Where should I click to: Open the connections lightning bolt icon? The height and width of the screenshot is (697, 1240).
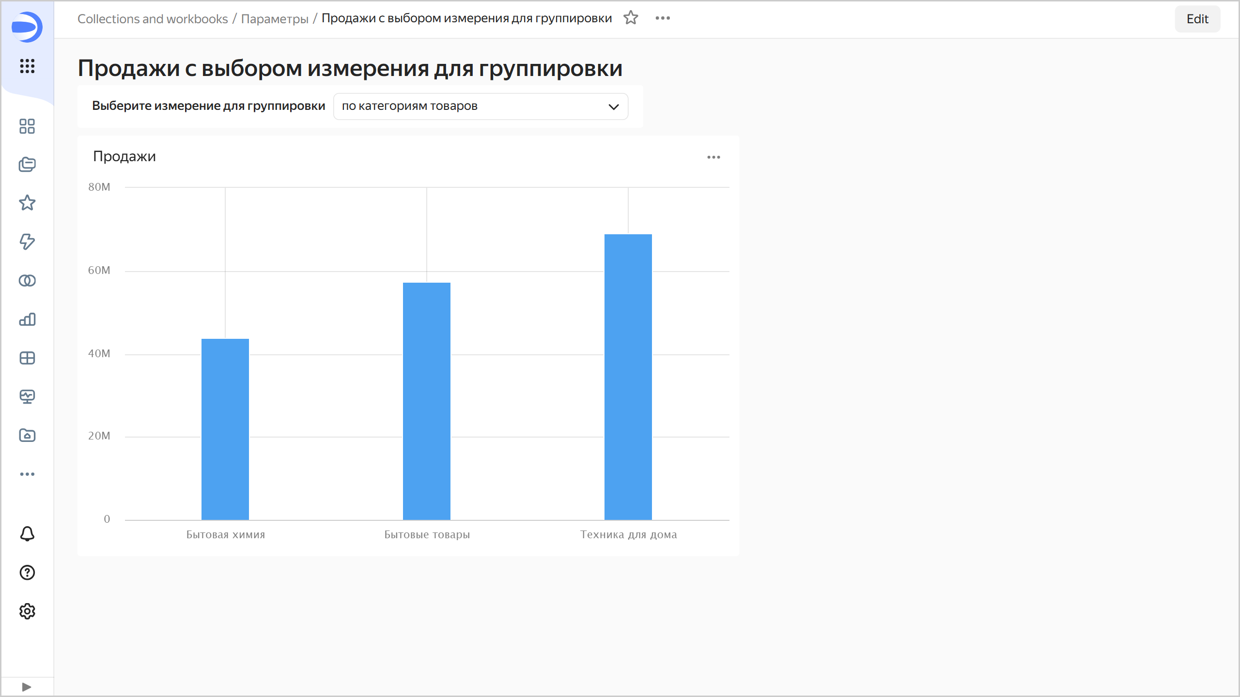(27, 242)
